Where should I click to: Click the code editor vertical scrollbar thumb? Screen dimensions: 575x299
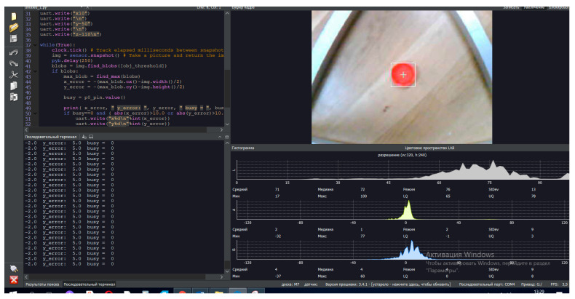227,87
